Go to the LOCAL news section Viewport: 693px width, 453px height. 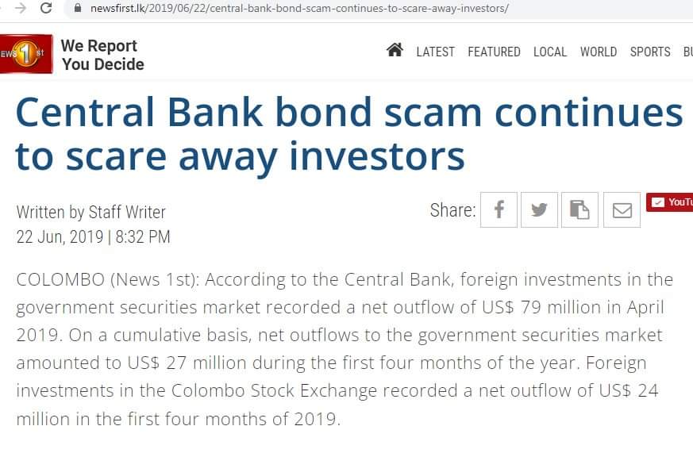[550, 52]
